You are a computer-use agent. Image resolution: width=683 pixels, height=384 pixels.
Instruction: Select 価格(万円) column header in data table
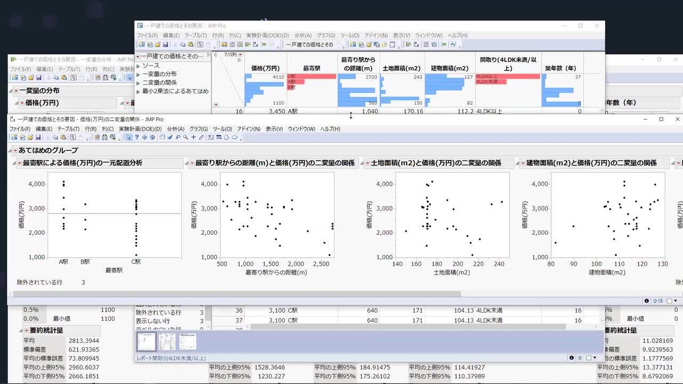click(265, 68)
